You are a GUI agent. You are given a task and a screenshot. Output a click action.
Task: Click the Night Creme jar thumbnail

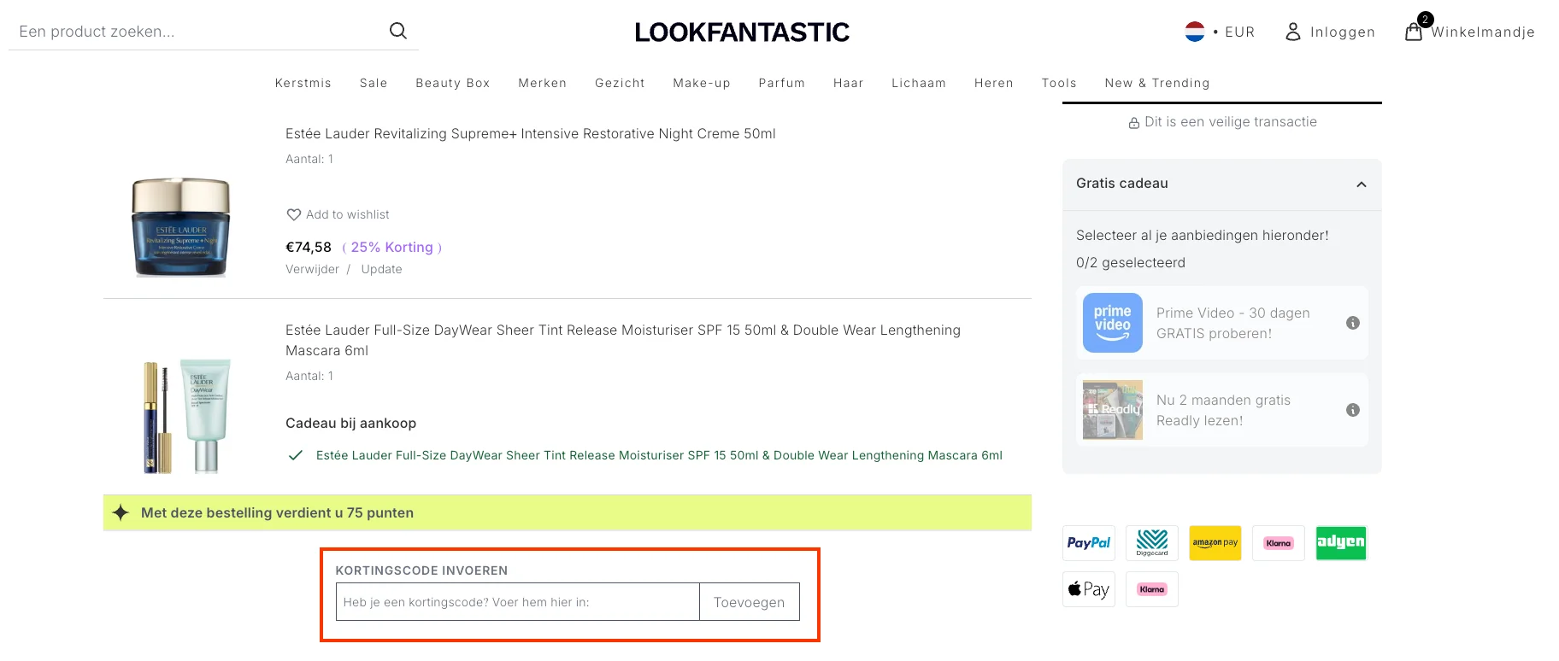181,227
